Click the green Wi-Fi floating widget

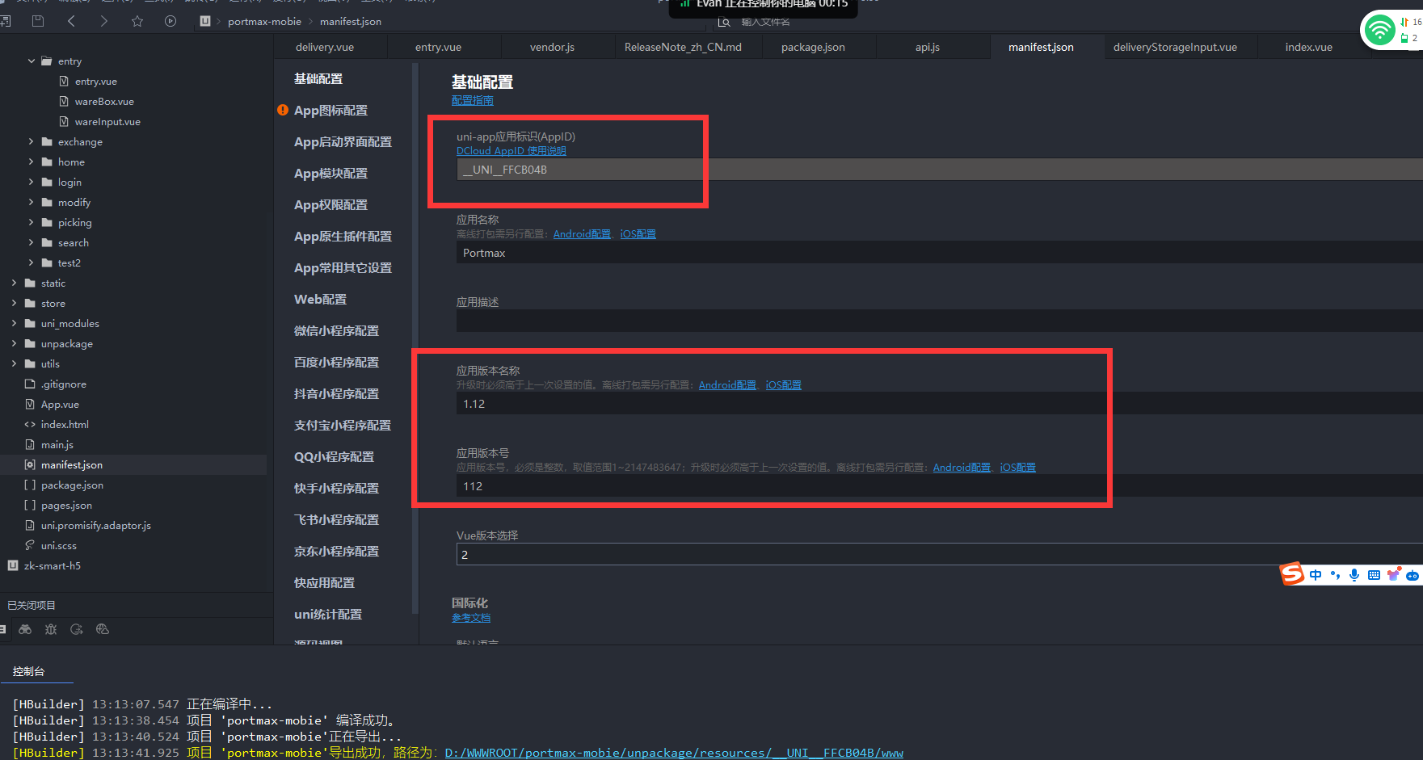point(1380,31)
